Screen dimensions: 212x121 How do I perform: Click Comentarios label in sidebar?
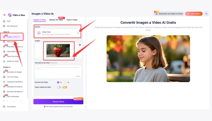[12, 106]
